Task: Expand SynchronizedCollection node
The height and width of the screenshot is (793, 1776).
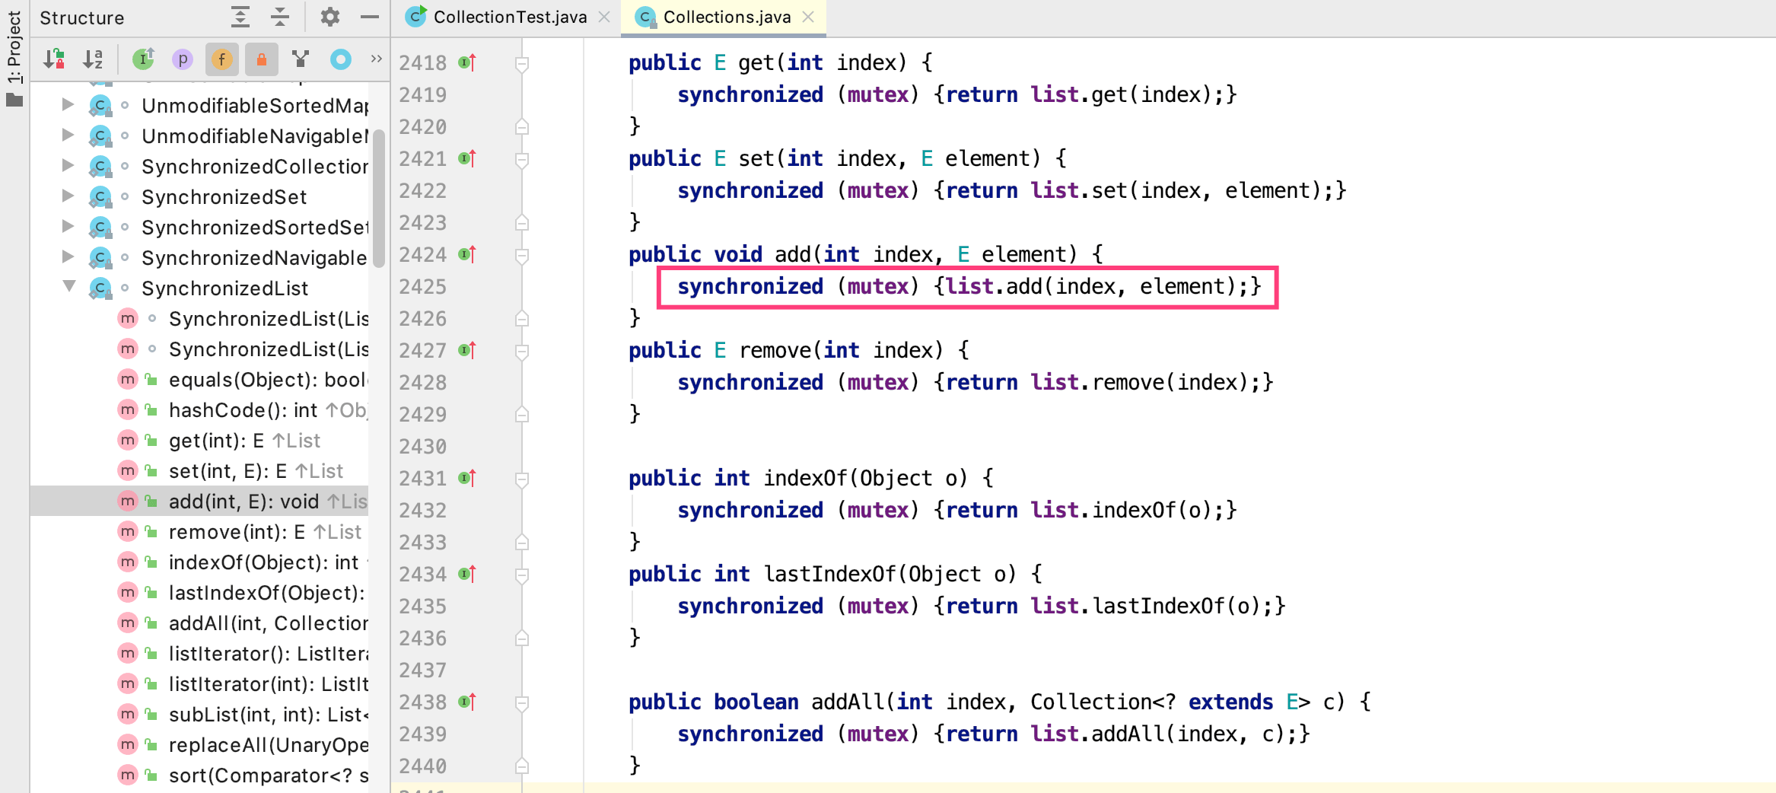Action: (x=68, y=166)
